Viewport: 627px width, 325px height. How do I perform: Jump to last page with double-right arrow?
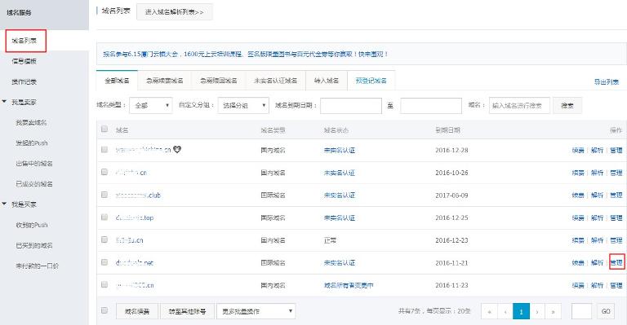coord(553,311)
